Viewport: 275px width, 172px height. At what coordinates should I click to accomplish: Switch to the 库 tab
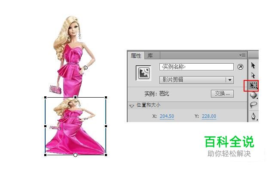[150, 56]
